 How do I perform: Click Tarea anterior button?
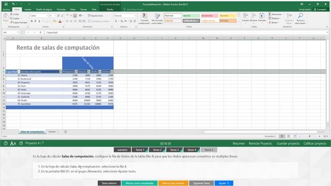pos(109,183)
